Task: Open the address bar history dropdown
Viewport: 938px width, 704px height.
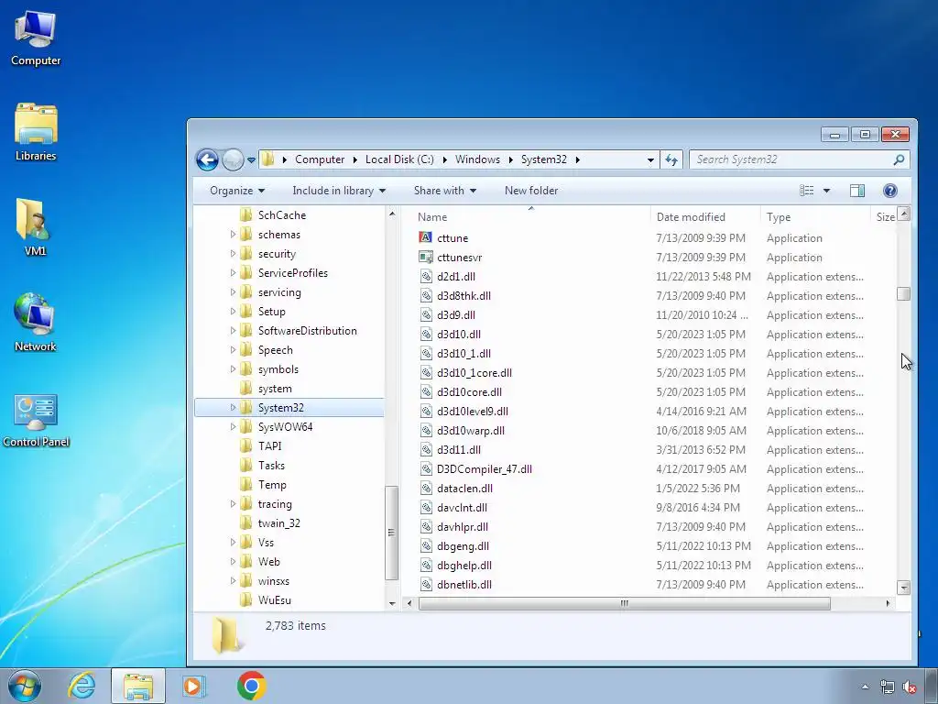Action: 650,159
